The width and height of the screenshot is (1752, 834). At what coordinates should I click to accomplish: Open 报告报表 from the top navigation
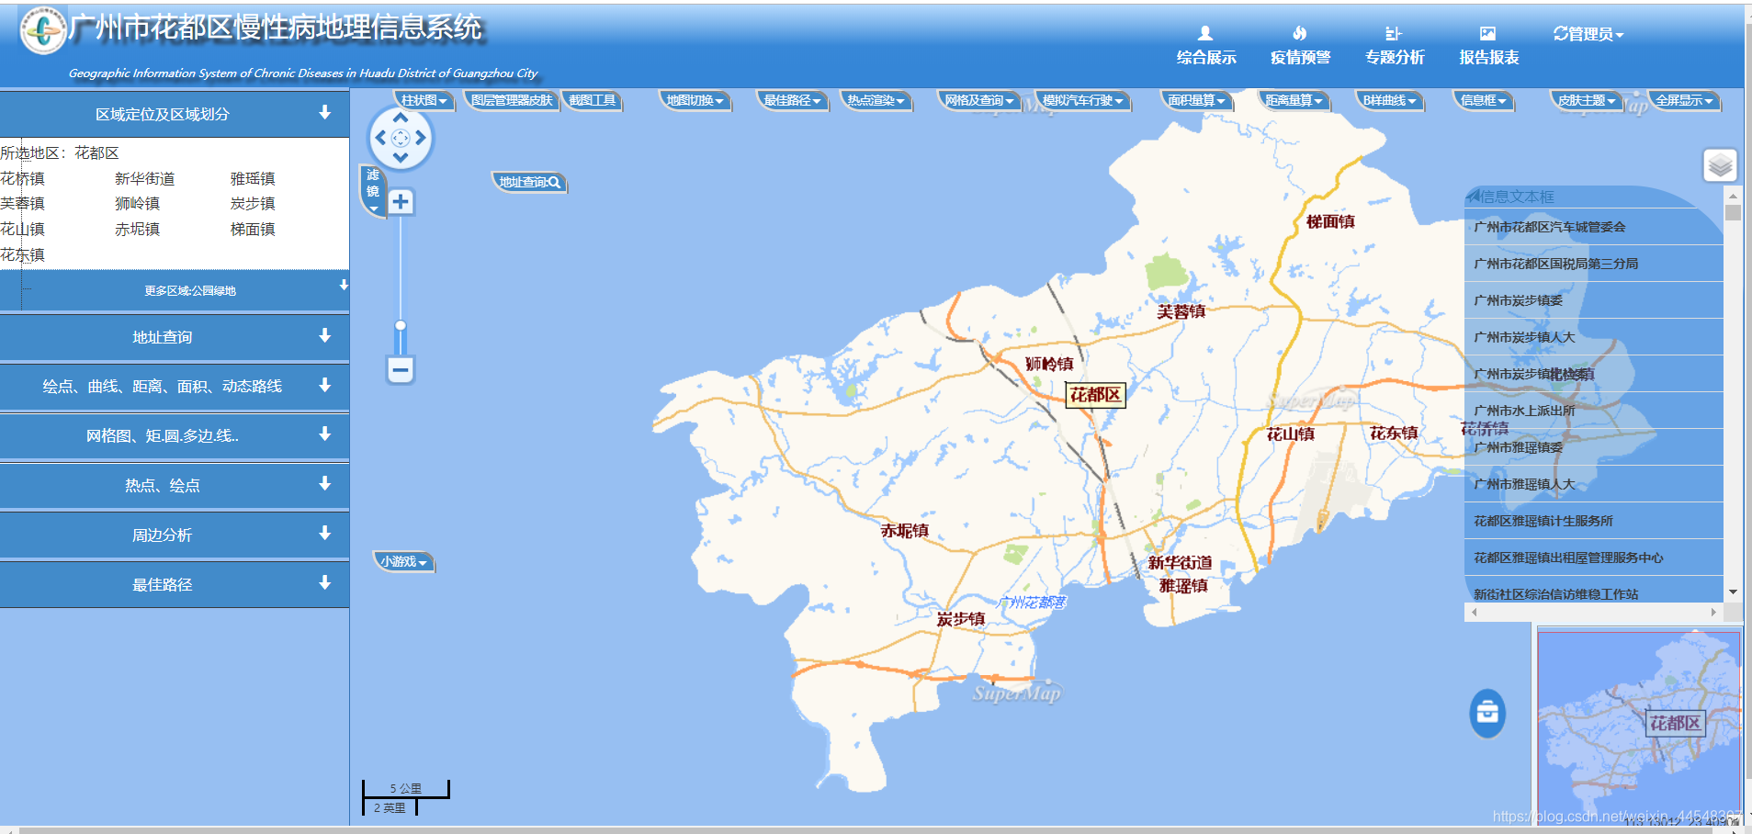click(x=1488, y=46)
